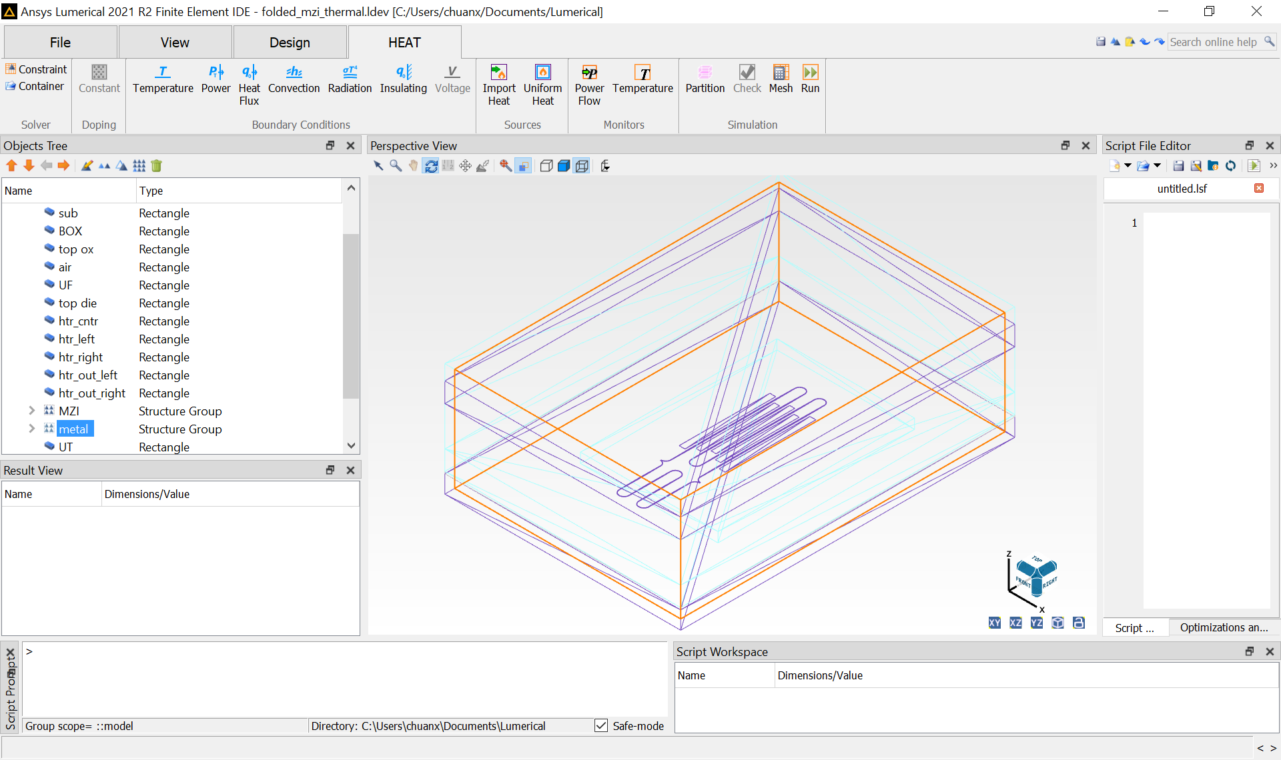This screenshot has width=1281, height=760.
Task: Open the open-script dropdown arrow
Action: coord(1157,165)
